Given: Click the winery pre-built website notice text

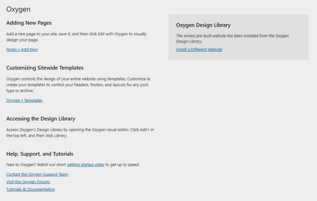Looking at the screenshot, I should point(232,39).
